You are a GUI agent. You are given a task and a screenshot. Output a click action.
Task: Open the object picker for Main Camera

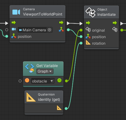pyautogui.click(x=49, y=30)
